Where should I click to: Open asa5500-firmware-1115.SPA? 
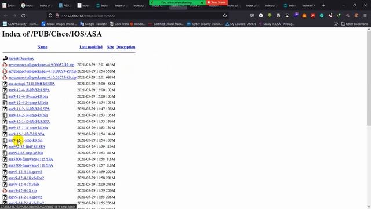[x=31, y=159]
